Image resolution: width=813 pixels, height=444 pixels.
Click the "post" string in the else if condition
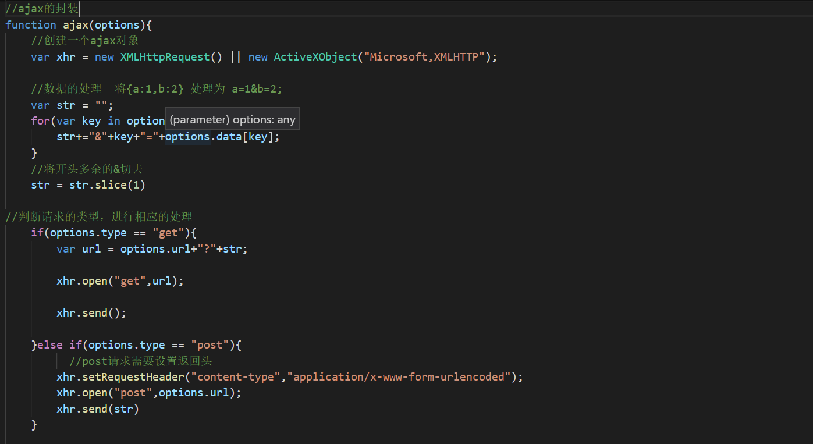tap(210, 345)
